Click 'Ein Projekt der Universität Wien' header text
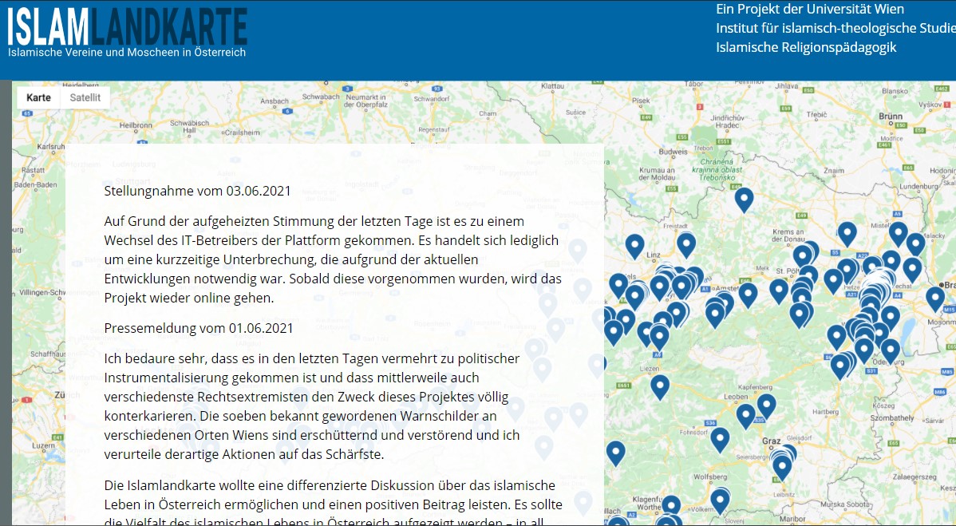Screen dimensions: 956x526 pos(810,10)
